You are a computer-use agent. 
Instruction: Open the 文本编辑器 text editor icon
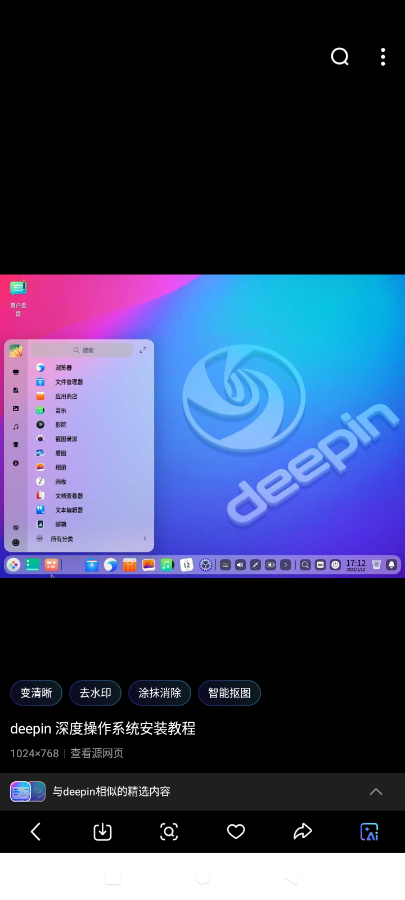click(40, 510)
